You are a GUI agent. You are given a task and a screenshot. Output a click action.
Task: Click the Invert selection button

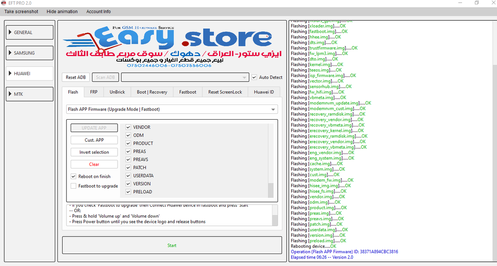[94, 152]
